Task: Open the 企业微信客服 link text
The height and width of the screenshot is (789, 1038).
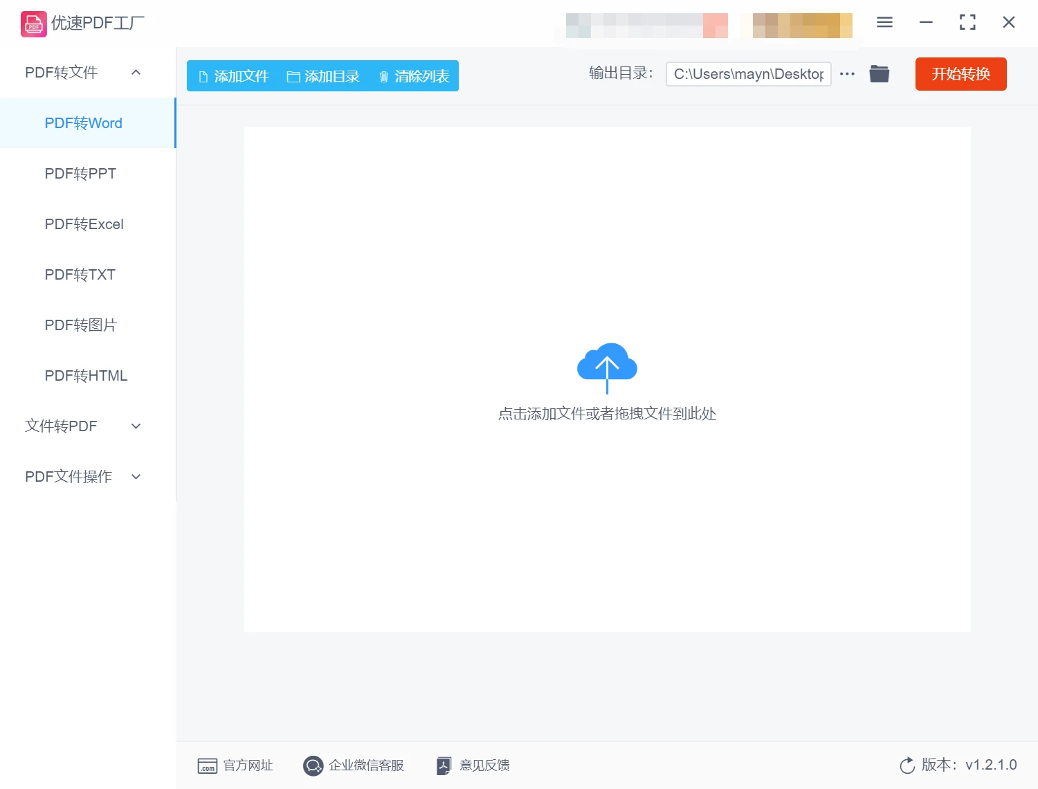Action: click(366, 765)
